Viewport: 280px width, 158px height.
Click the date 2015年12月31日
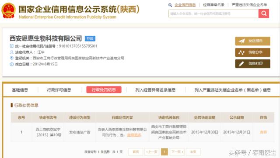237,132
